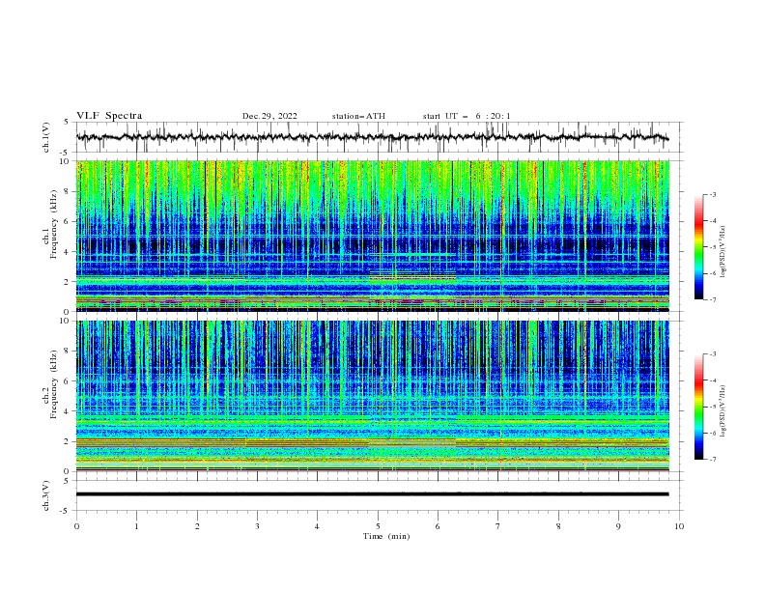
Task: Click the white gap strip above ch.2 spectrogram
Action: pyautogui.click(x=372, y=316)
